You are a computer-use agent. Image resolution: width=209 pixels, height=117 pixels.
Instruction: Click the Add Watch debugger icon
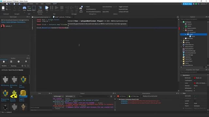click(81, 9)
